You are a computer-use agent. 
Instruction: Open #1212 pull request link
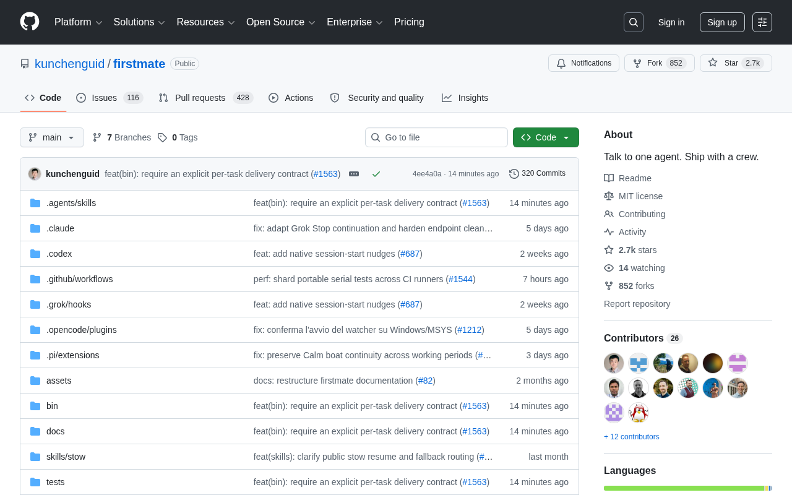[x=469, y=330]
